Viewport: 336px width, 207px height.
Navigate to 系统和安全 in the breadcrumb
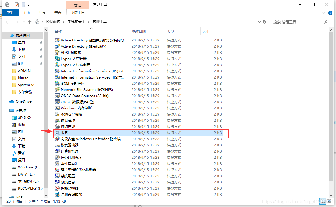pos(76,22)
